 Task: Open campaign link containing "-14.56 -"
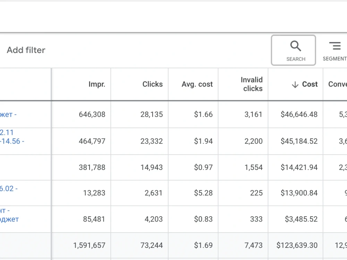coord(12,141)
